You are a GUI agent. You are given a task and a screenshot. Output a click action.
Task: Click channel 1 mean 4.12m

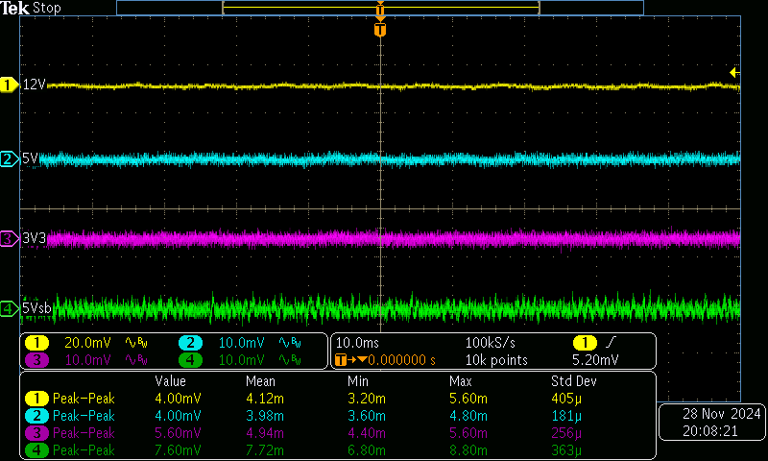265,399
